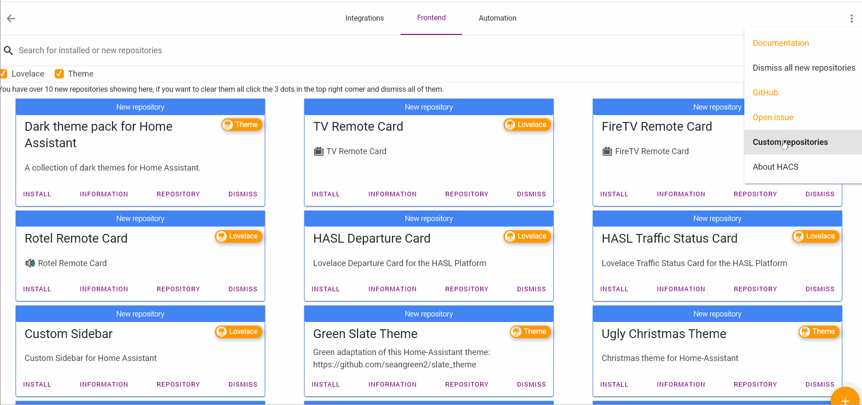Dismiss TV Remote Card
The width and height of the screenshot is (862, 405).
(x=532, y=194)
